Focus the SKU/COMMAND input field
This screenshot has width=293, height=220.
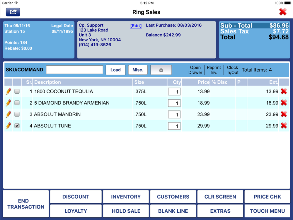pos(74,70)
